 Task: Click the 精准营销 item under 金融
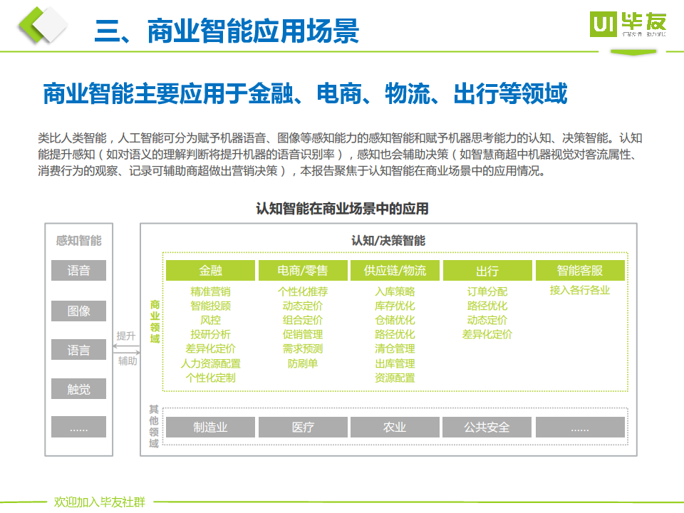(210, 291)
